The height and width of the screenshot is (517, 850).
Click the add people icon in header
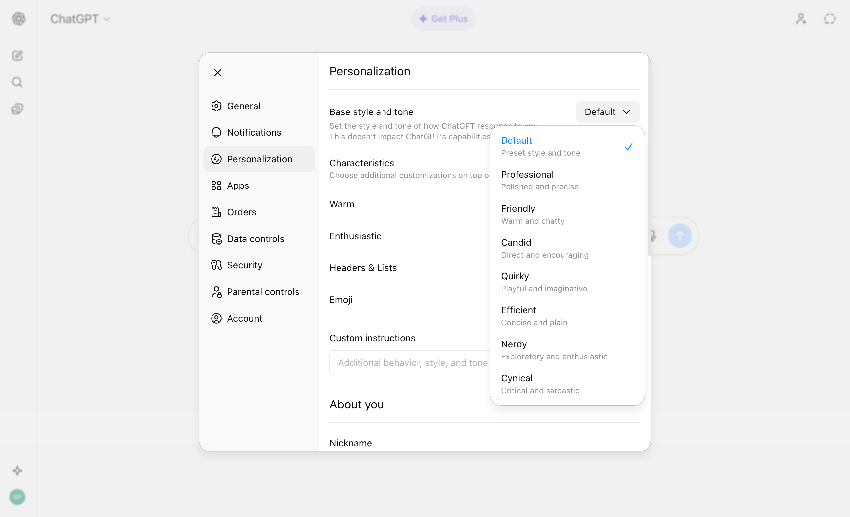pos(801,19)
